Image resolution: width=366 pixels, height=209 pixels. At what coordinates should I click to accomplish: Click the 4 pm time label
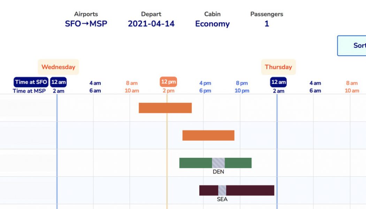[x=205, y=83]
